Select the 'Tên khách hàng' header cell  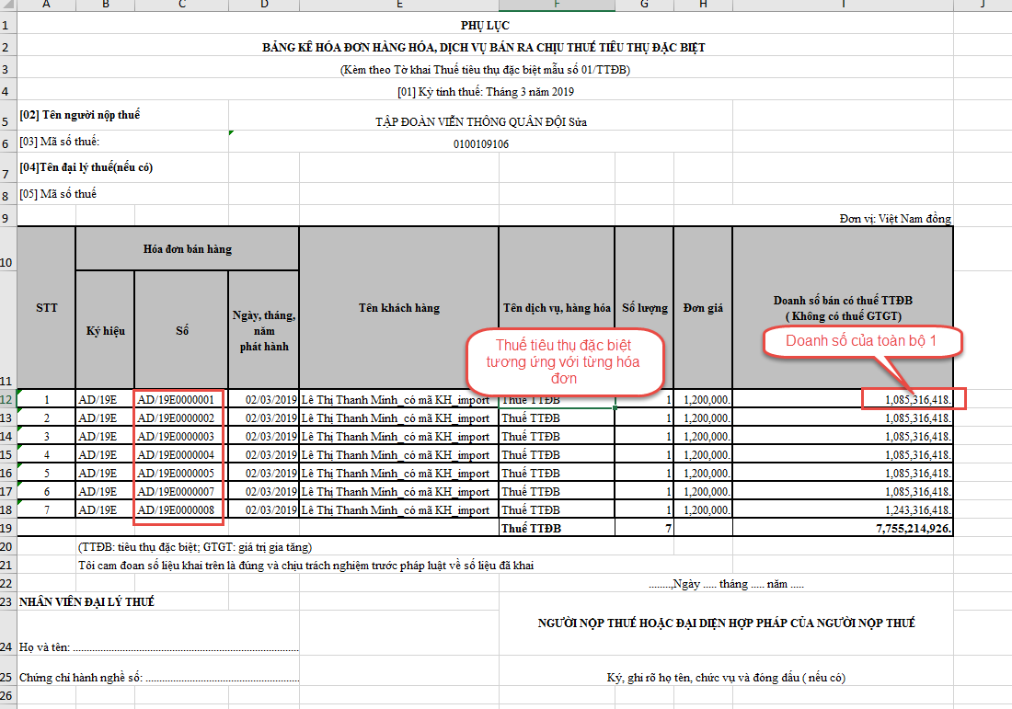click(398, 308)
